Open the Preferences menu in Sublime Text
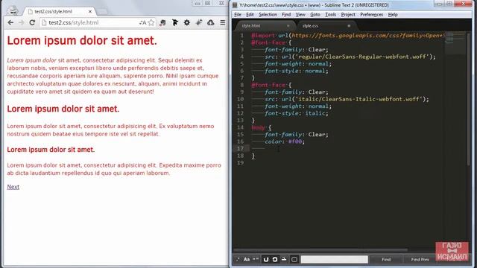477x268 pixels. pos(371,15)
